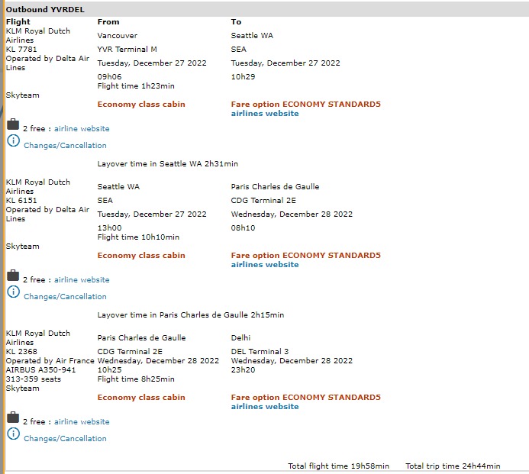Follow 'airlines website' link under Paris-Delhi fare option
Image resolution: width=529 pixels, height=474 pixels.
[x=265, y=407]
